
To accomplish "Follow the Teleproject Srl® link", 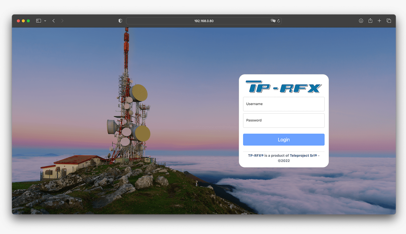I will [303, 155].
